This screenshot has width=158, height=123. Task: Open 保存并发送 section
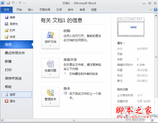point(13,78)
